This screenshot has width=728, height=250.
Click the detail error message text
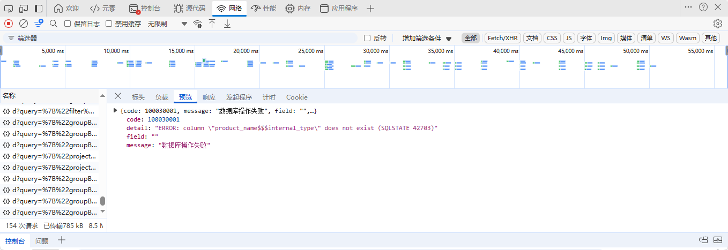pyautogui.click(x=296, y=128)
